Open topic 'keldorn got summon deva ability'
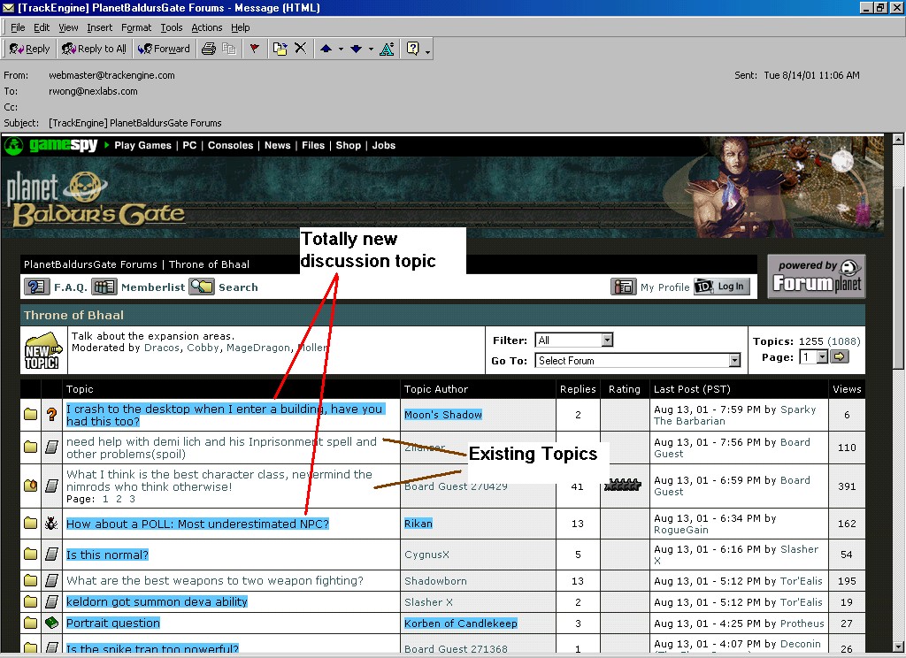Screen dimensions: 906x658 [157, 602]
